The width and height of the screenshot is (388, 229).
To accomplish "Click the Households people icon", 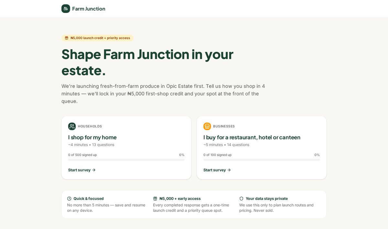I will [x=72, y=126].
